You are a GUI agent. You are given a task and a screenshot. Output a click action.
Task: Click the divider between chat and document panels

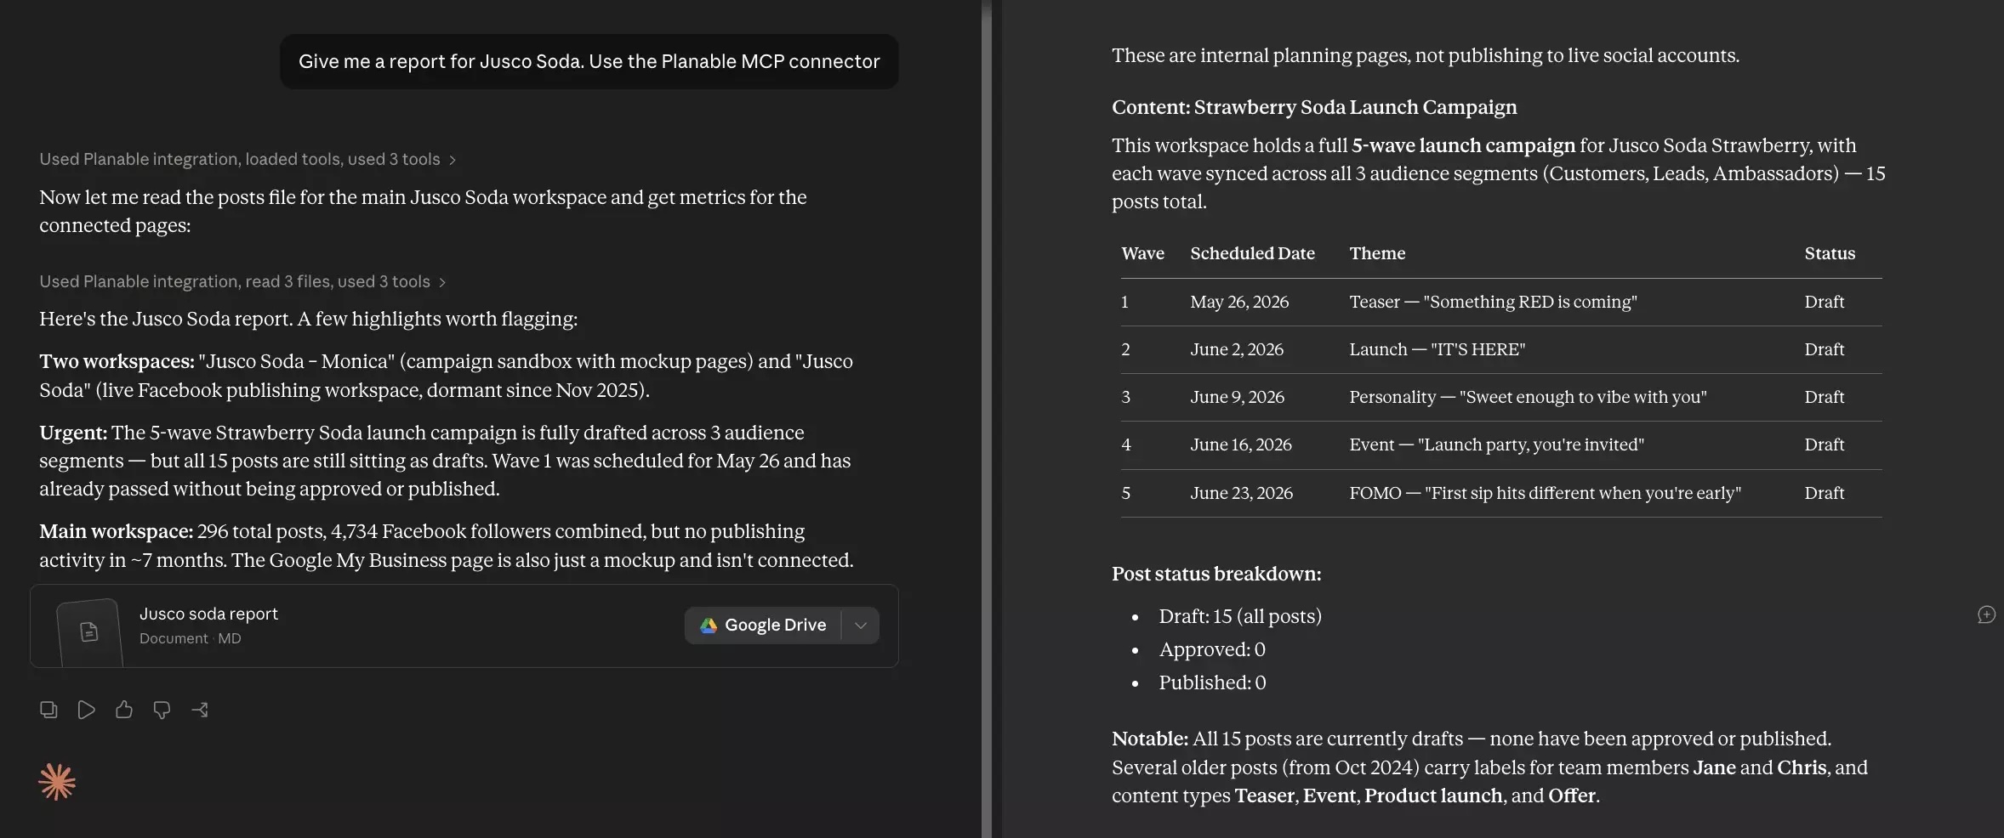click(987, 419)
